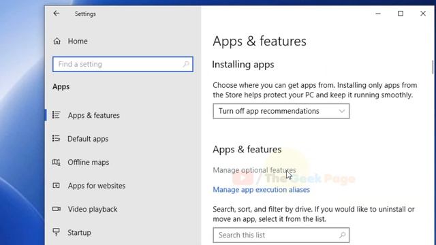The height and width of the screenshot is (245, 436).
Task: Open the Turn off app recommendations dropdown
Action: 281,111
